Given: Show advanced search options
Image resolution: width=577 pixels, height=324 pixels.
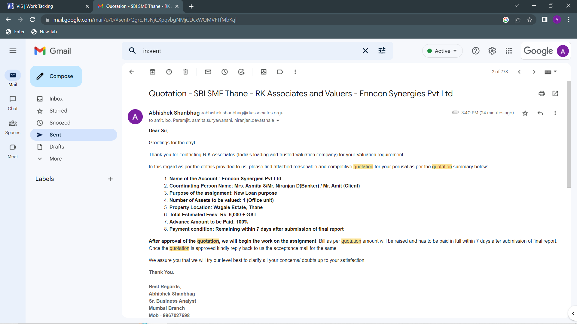Looking at the screenshot, I should pos(382,51).
